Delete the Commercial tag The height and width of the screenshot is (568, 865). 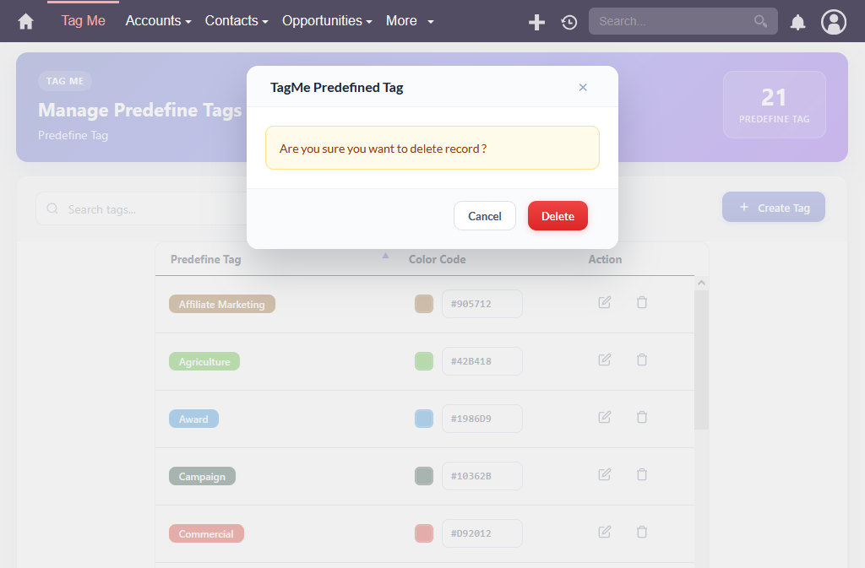tap(642, 532)
